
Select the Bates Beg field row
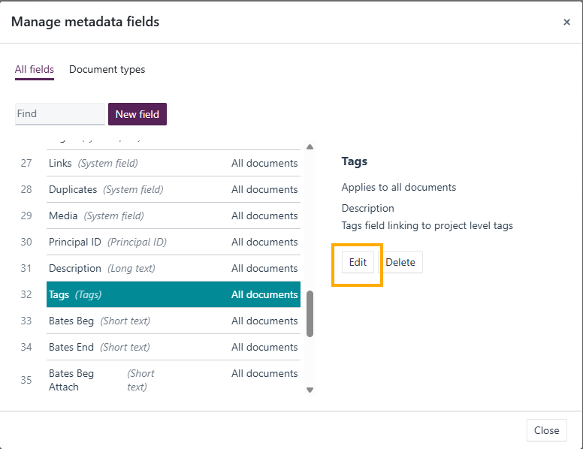[174, 321]
